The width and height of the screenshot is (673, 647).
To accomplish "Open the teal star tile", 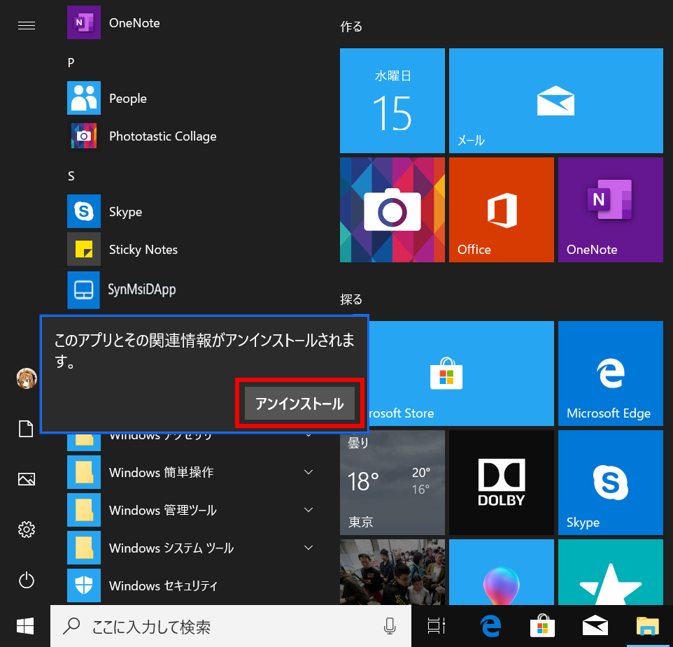I will pyautogui.click(x=610, y=572).
